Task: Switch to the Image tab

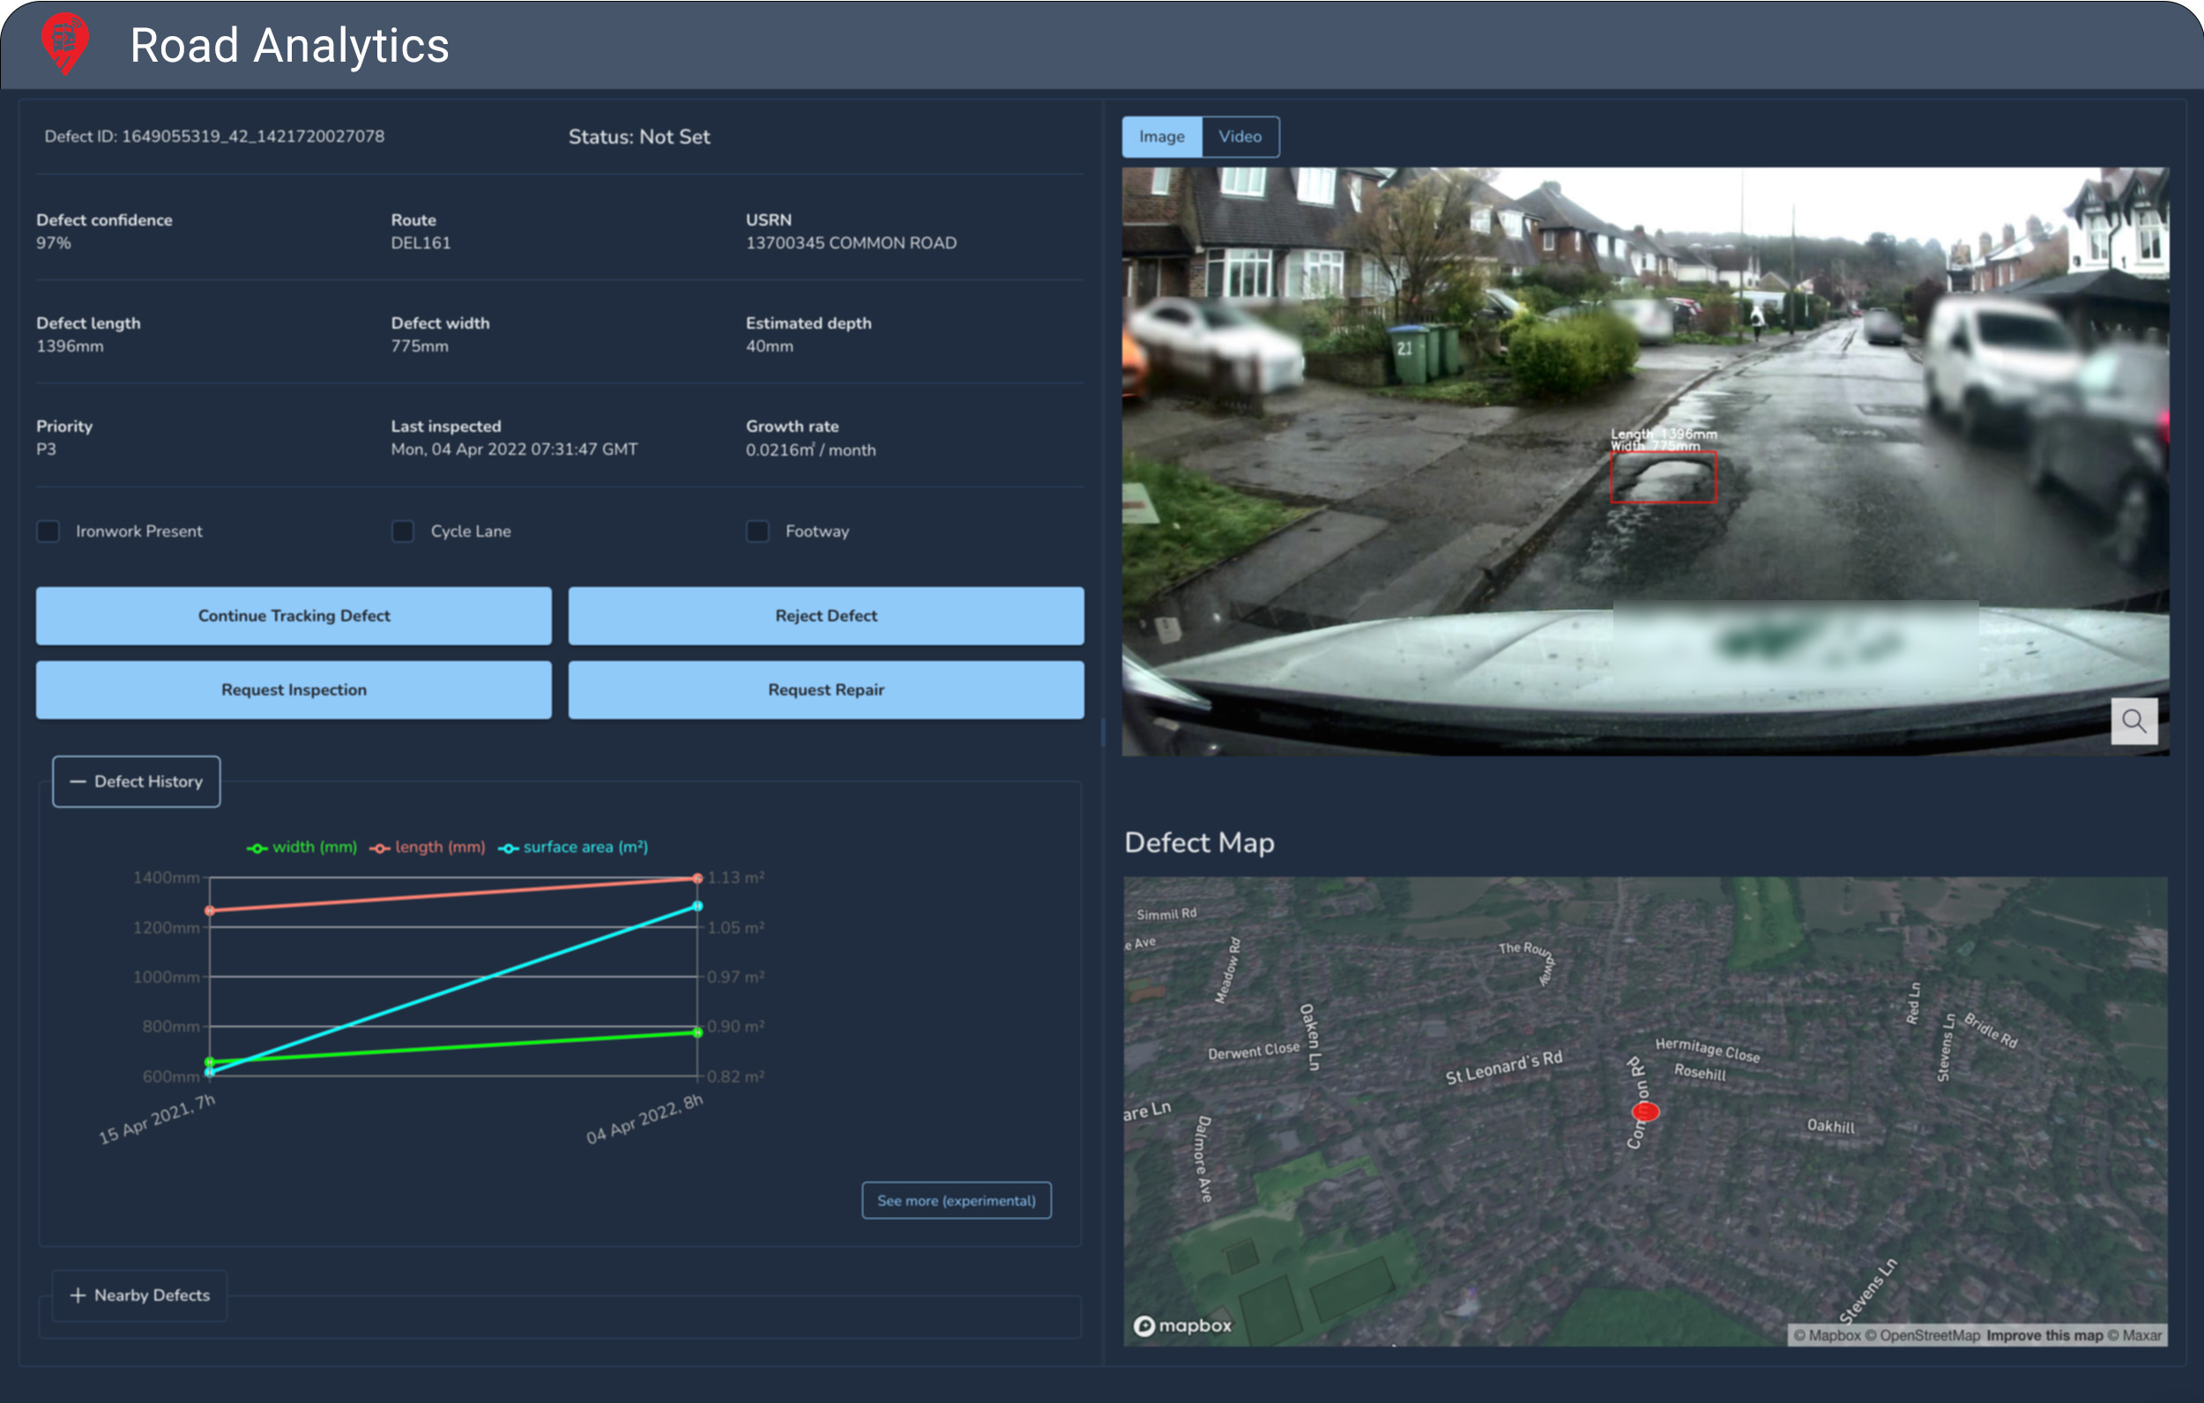Action: point(1161,136)
